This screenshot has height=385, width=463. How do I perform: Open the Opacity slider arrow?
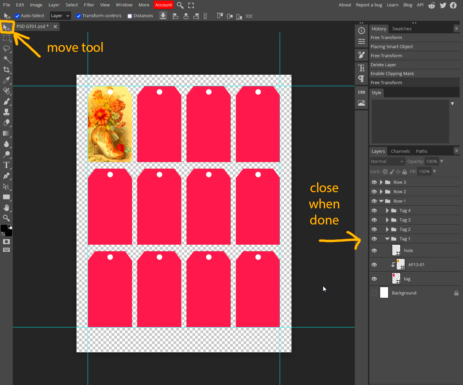click(441, 162)
